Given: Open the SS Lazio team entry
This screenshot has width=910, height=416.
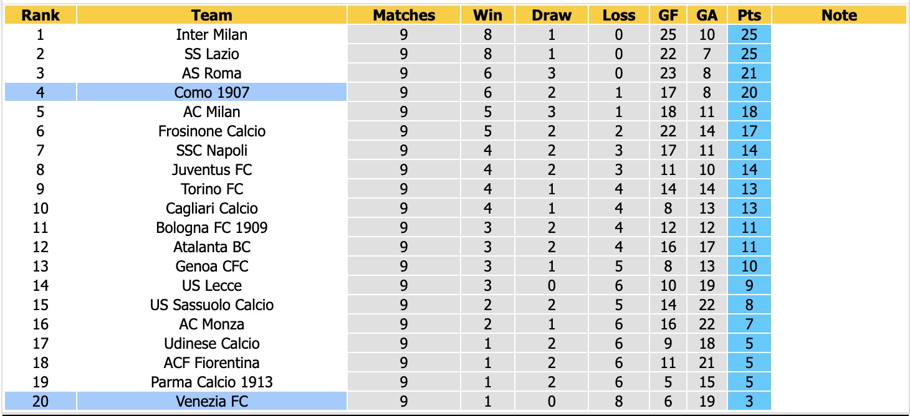Looking at the screenshot, I should point(212,54).
